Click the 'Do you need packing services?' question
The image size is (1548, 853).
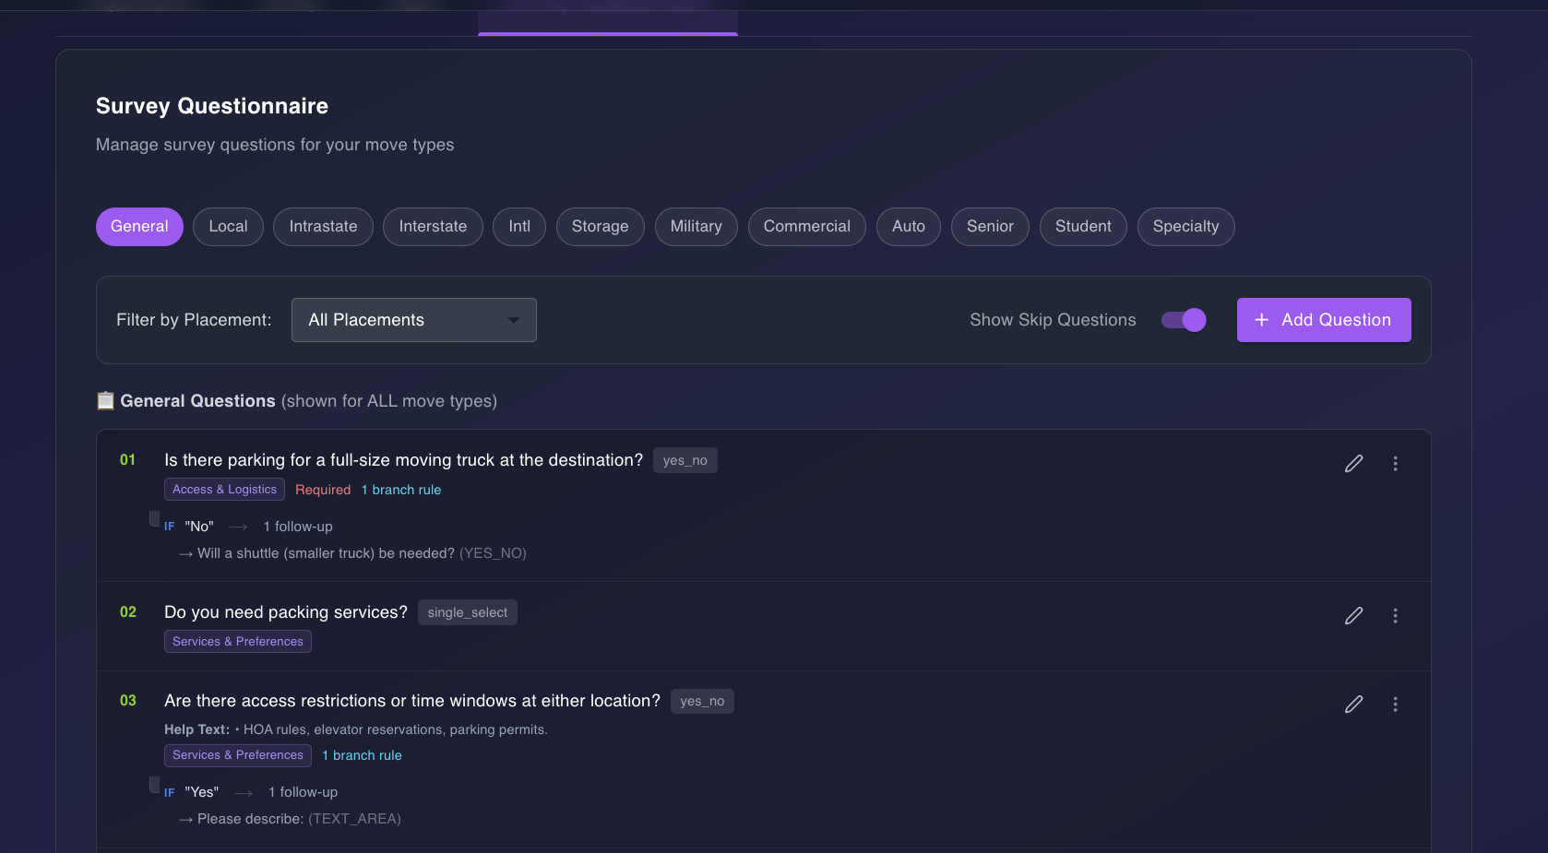286,612
